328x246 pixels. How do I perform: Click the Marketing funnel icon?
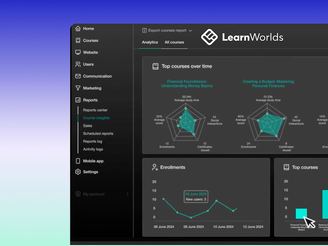[x=78, y=88]
